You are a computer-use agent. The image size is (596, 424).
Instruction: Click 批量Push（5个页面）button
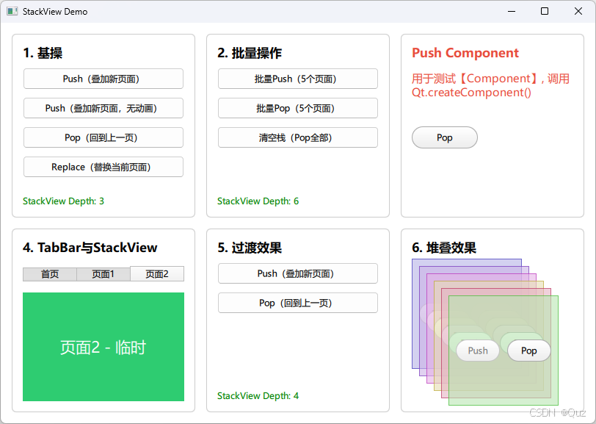[x=297, y=79]
